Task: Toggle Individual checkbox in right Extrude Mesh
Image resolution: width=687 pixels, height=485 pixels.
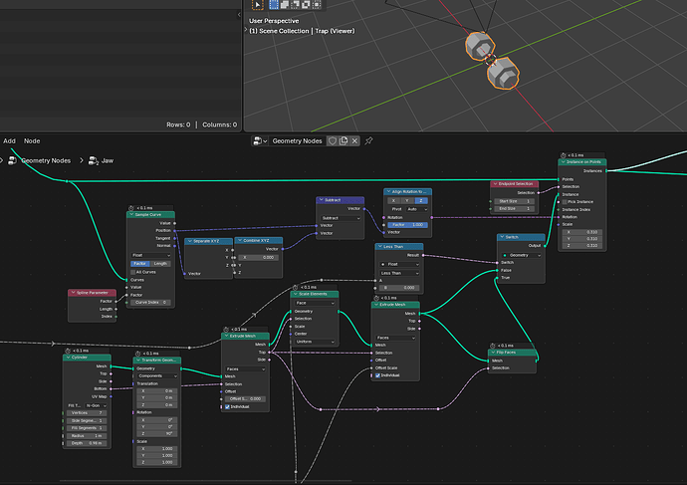Action: tap(377, 375)
